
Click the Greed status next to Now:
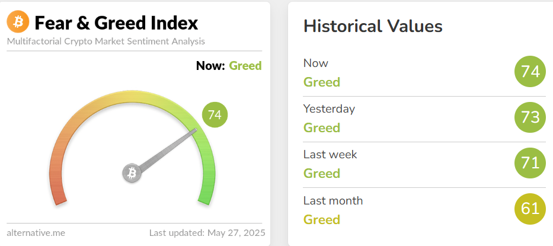(245, 66)
